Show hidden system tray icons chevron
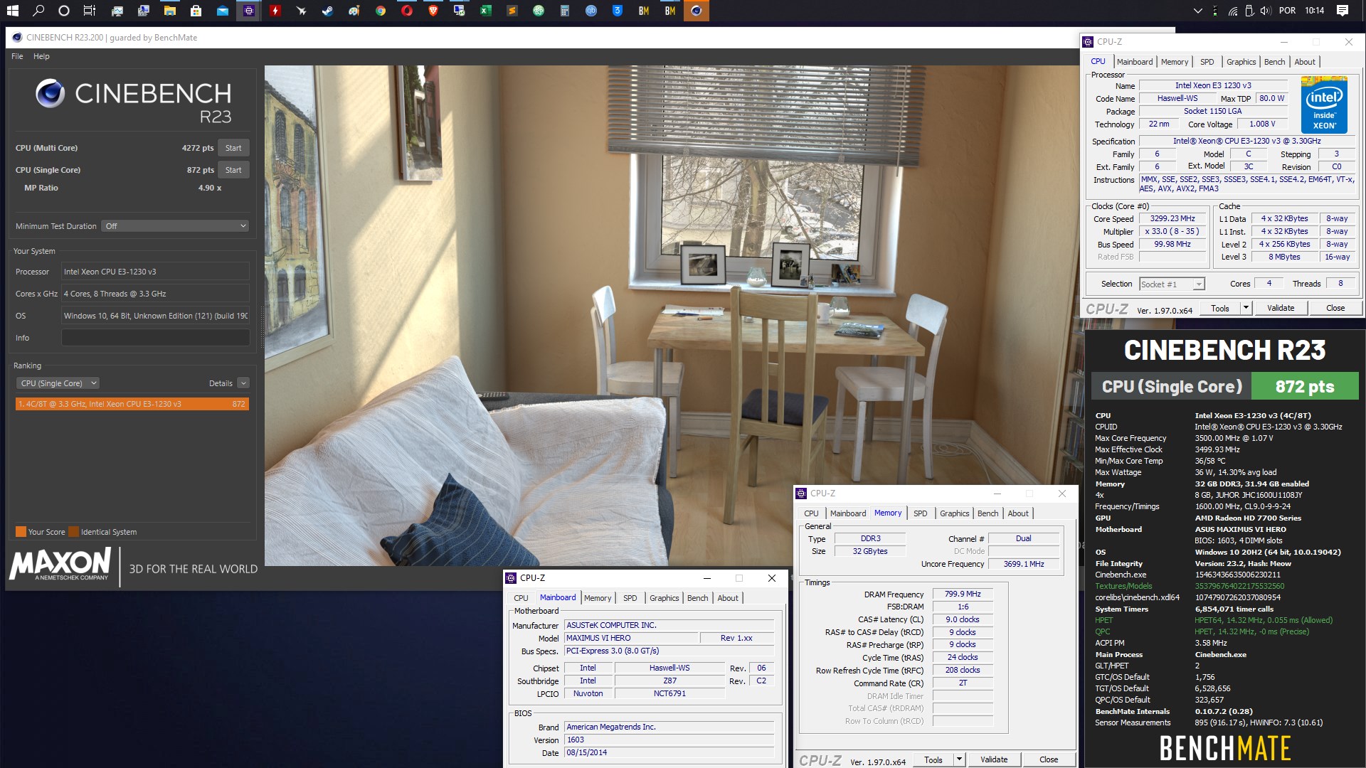This screenshot has width=1366, height=768. (1198, 11)
